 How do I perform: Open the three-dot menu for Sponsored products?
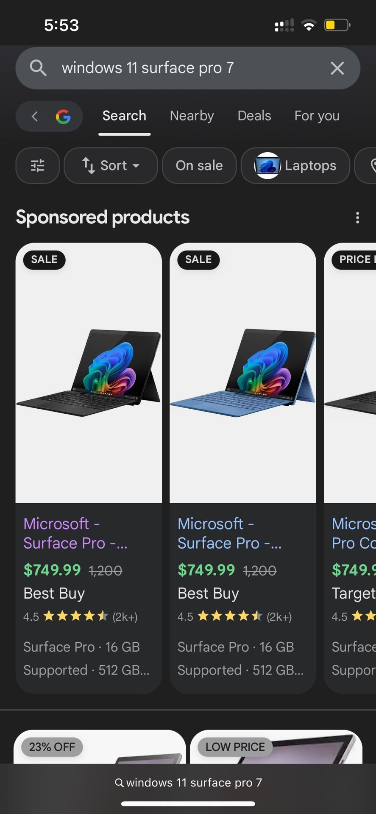point(357,217)
